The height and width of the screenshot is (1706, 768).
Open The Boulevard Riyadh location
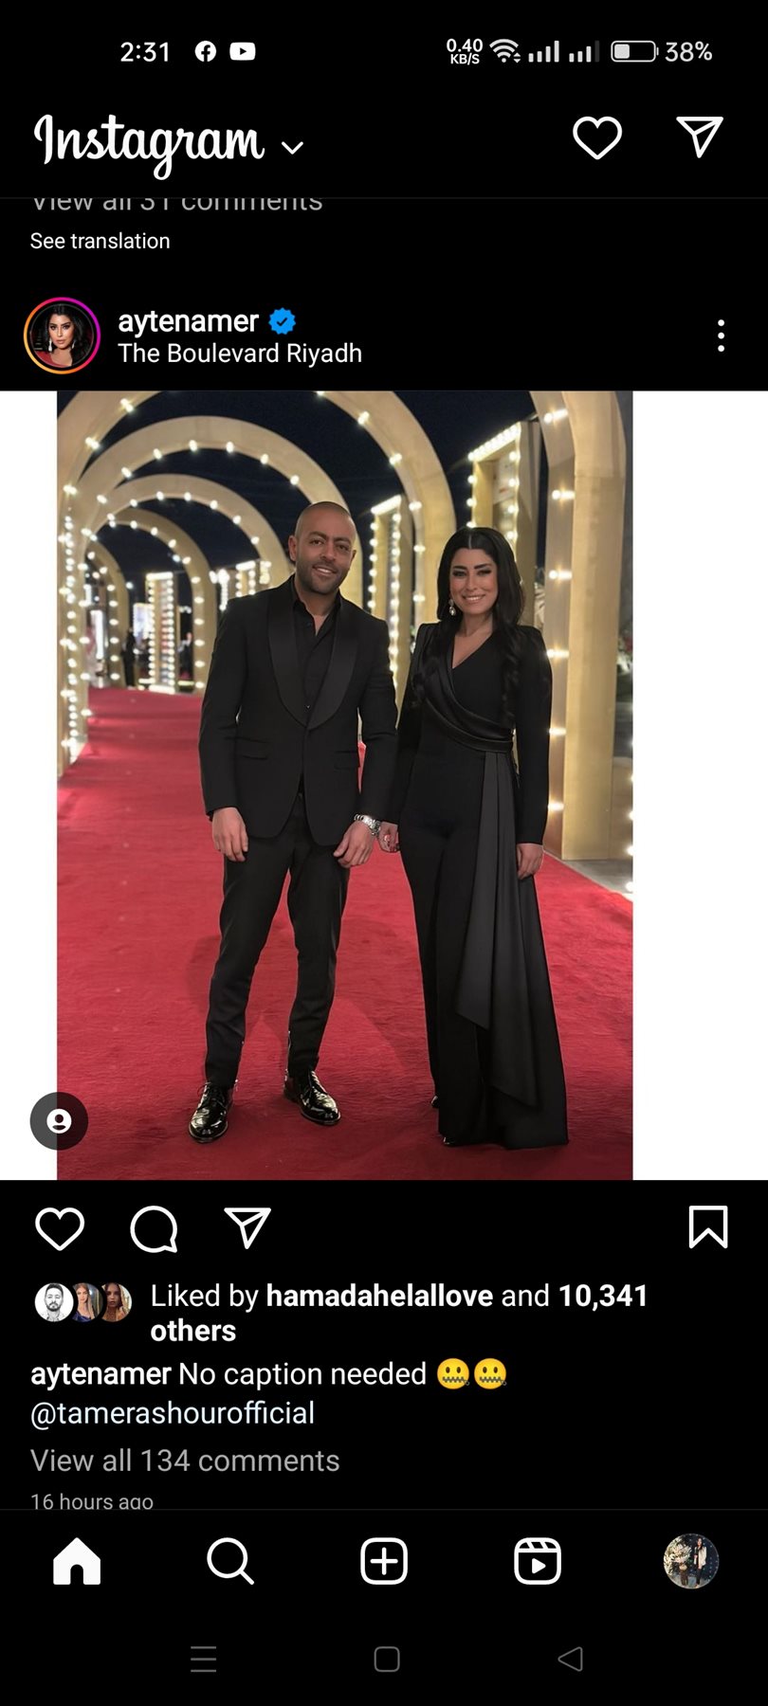240,354
